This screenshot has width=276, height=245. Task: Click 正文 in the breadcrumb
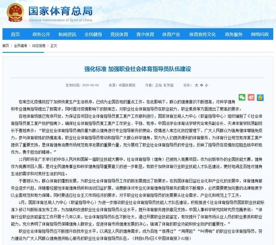click(53, 46)
